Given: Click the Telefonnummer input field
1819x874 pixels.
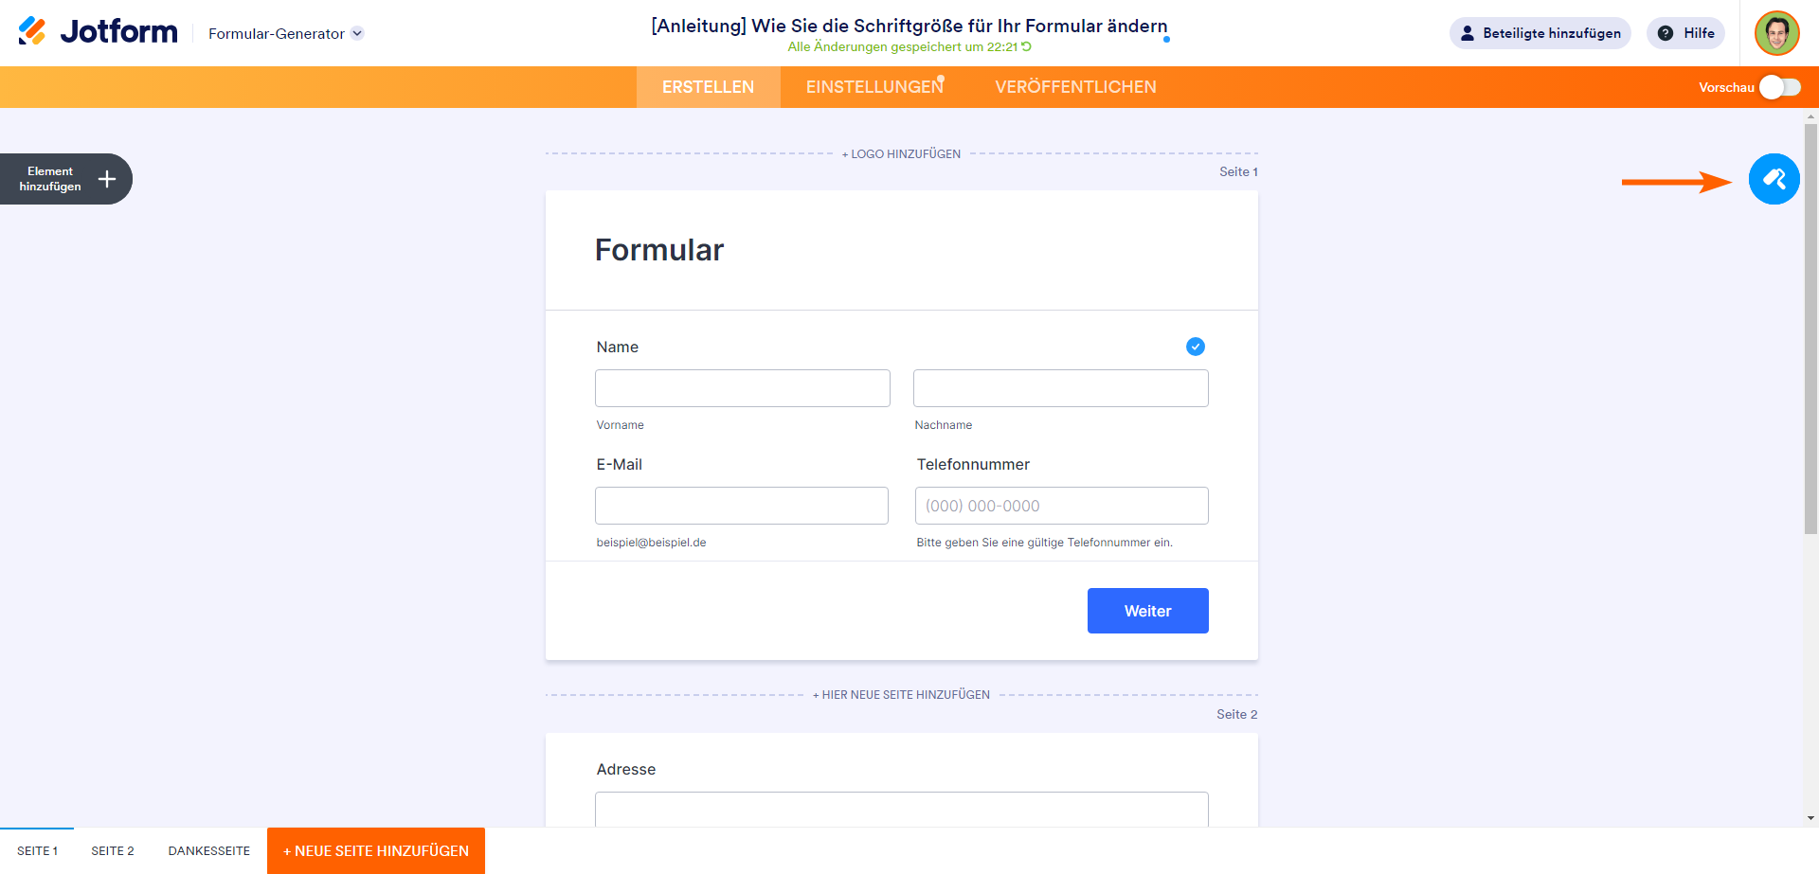Looking at the screenshot, I should (1061, 506).
